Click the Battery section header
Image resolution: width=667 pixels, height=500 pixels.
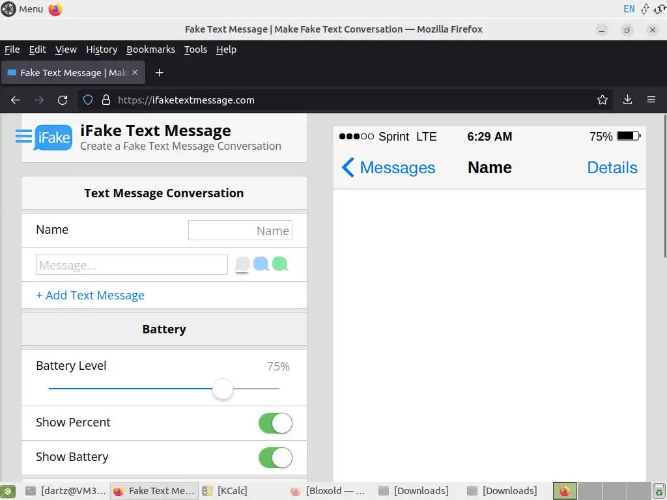click(x=163, y=329)
